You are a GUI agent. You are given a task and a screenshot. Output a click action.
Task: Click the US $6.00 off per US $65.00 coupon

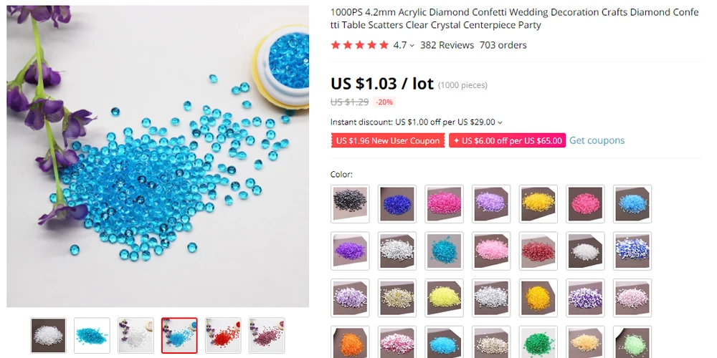[x=507, y=140]
